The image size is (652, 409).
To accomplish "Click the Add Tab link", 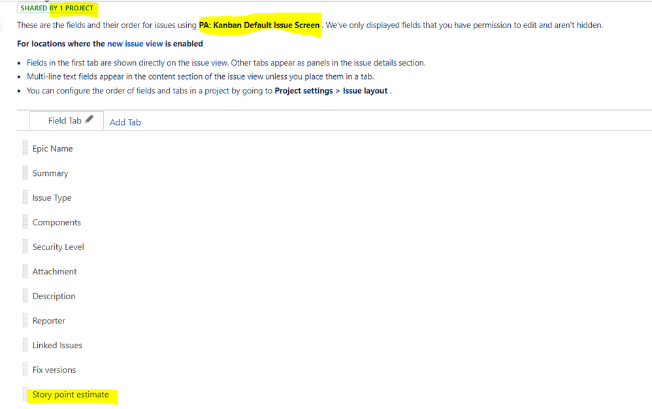I will click(125, 122).
